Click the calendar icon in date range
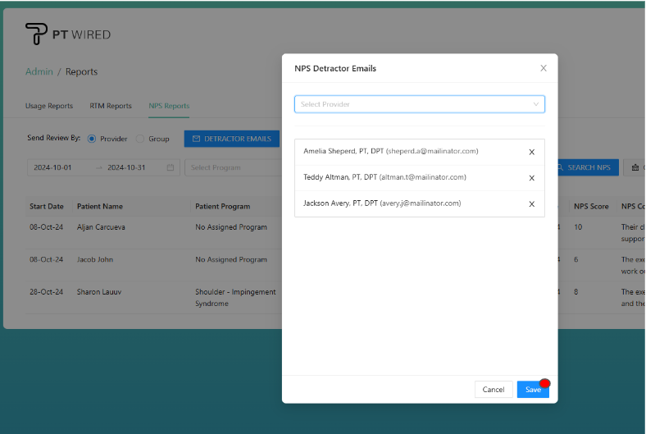 [171, 167]
